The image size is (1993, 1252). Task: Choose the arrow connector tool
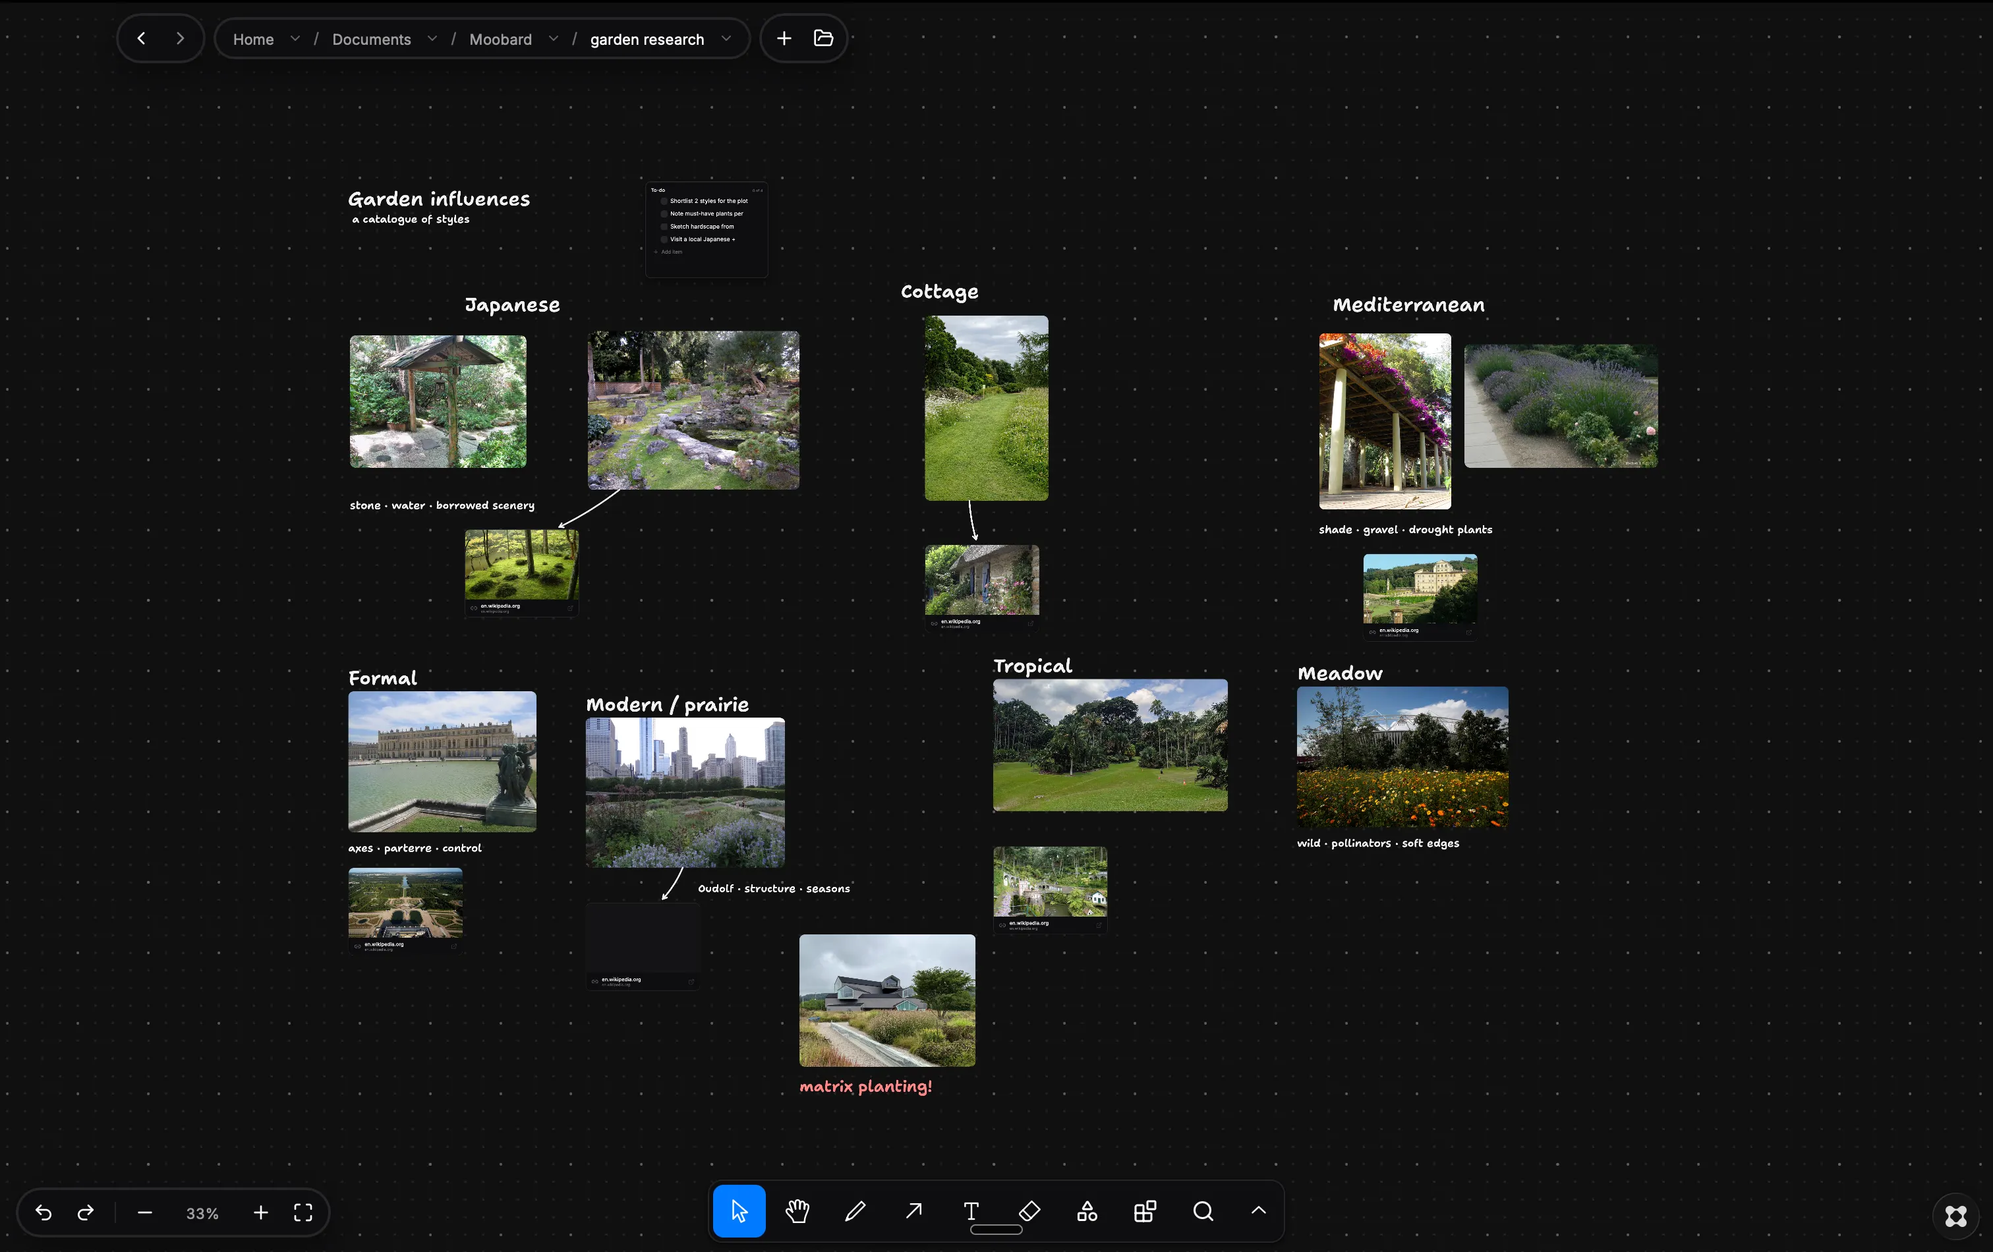913,1211
